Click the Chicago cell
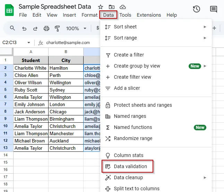 click(x=66, y=112)
